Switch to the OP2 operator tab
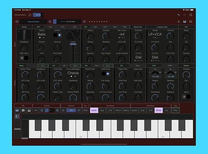The height and width of the screenshot is (154, 208). pyautogui.click(x=51, y=27)
